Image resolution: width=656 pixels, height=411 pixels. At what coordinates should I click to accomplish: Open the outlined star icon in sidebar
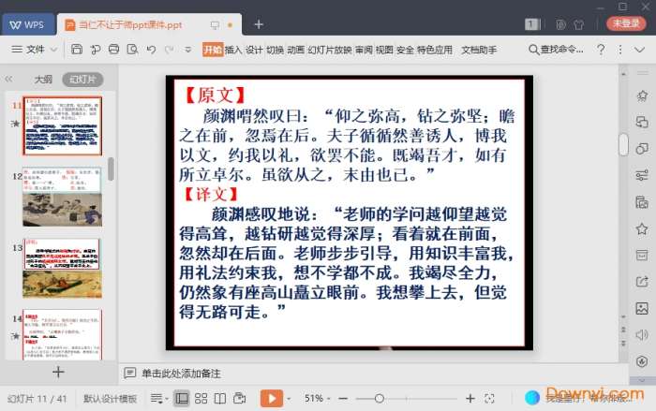coord(642,228)
